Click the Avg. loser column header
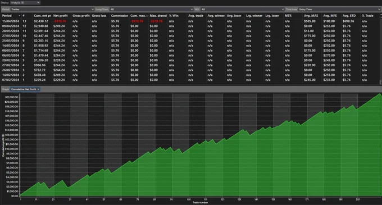 (x=235, y=16)
